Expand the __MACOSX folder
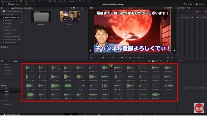 point(3,14)
